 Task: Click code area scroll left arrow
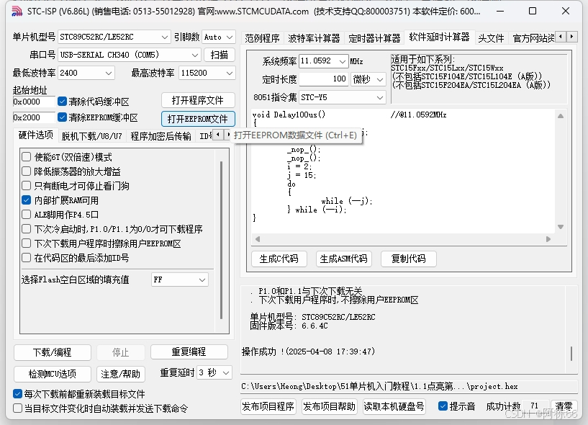(257, 239)
